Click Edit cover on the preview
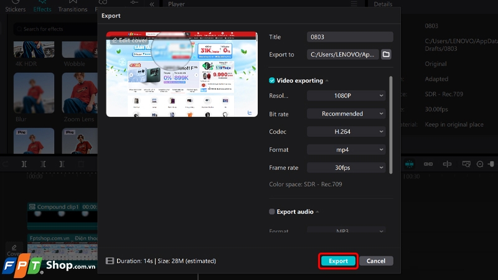Viewport: 498px width, 280px height. point(129,40)
